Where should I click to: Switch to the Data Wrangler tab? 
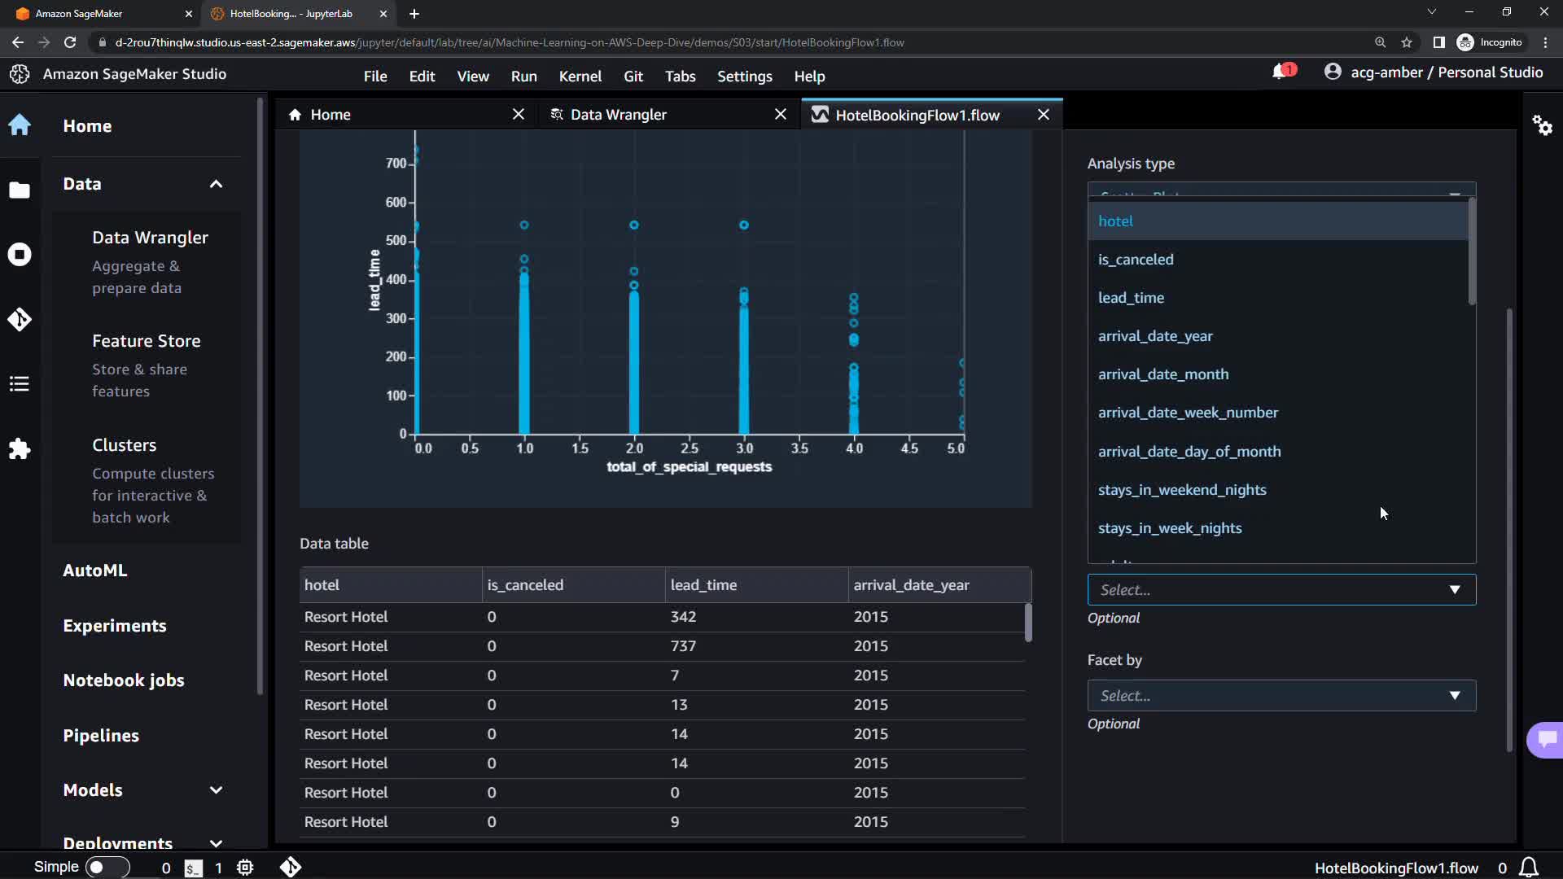[x=619, y=115]
